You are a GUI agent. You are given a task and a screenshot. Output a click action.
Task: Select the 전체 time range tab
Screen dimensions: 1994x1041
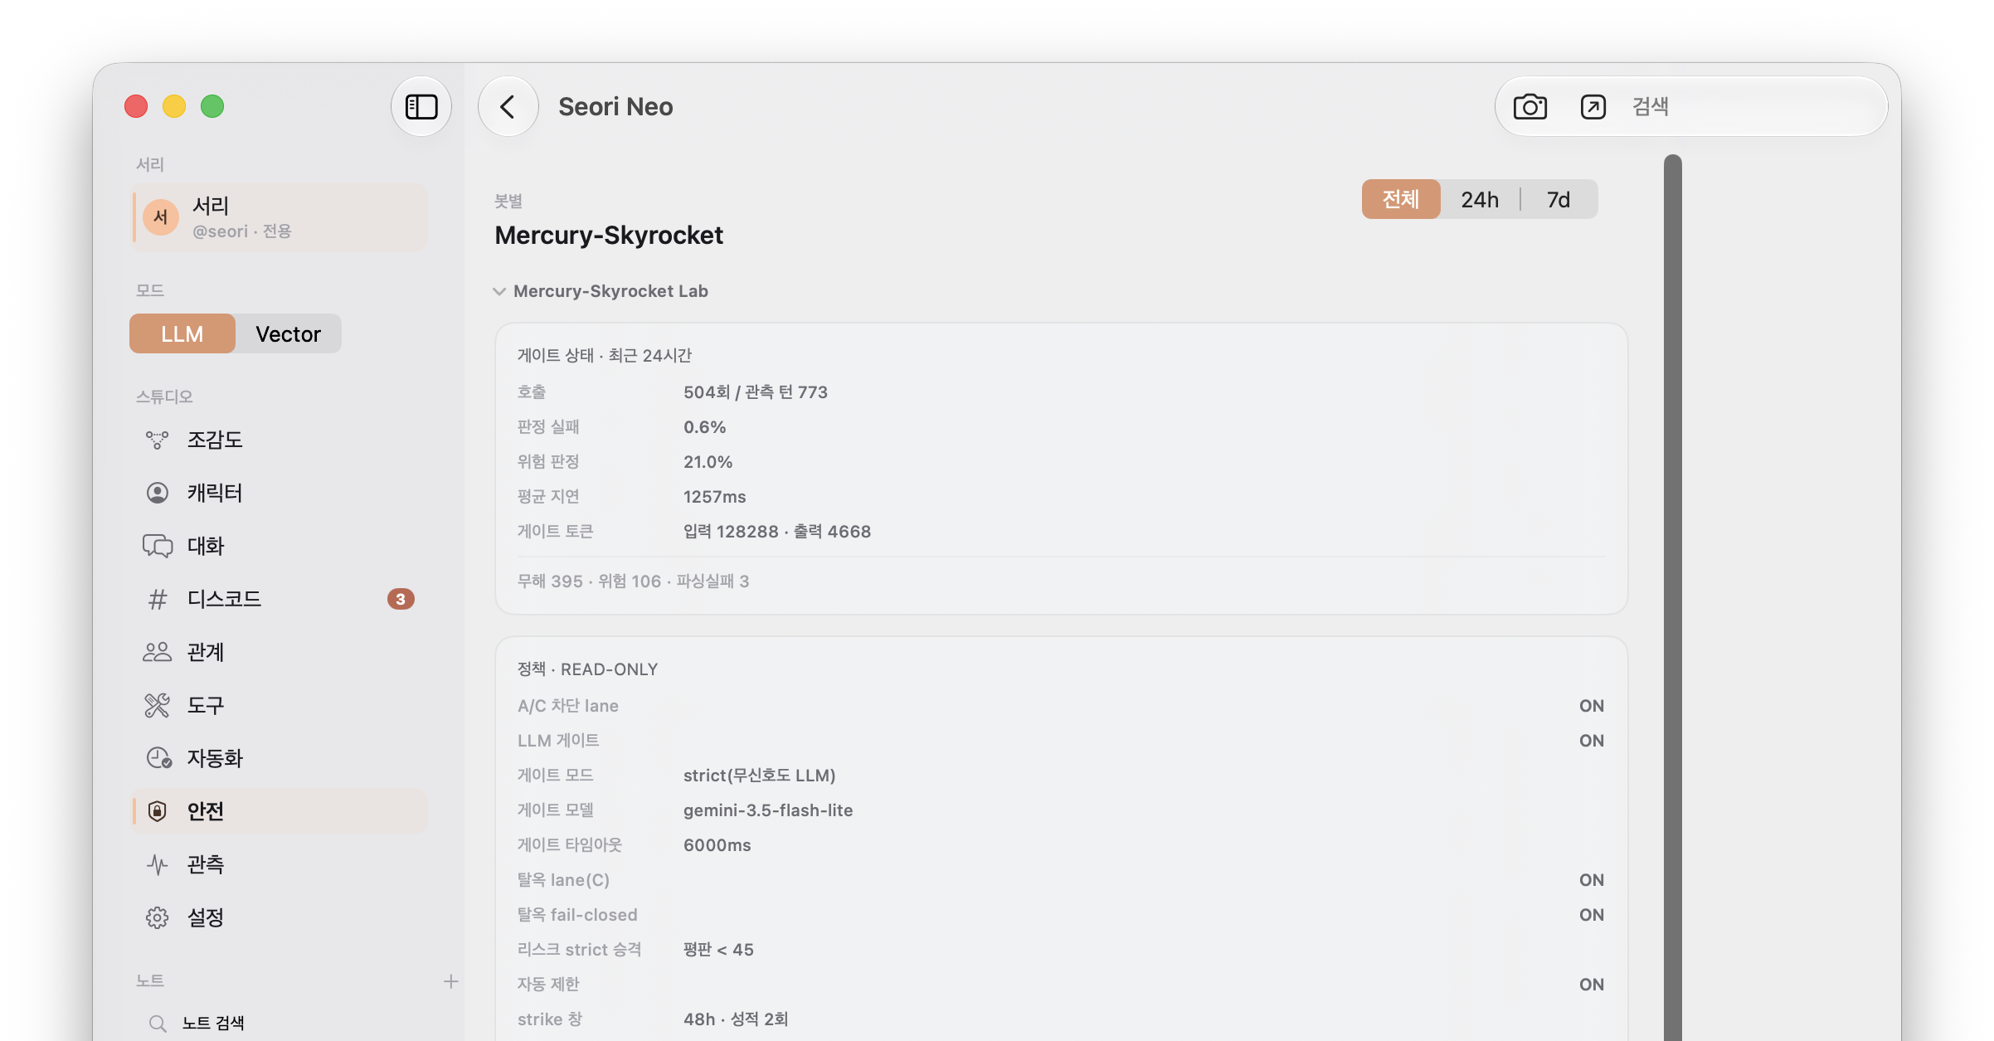point(1401,199)
